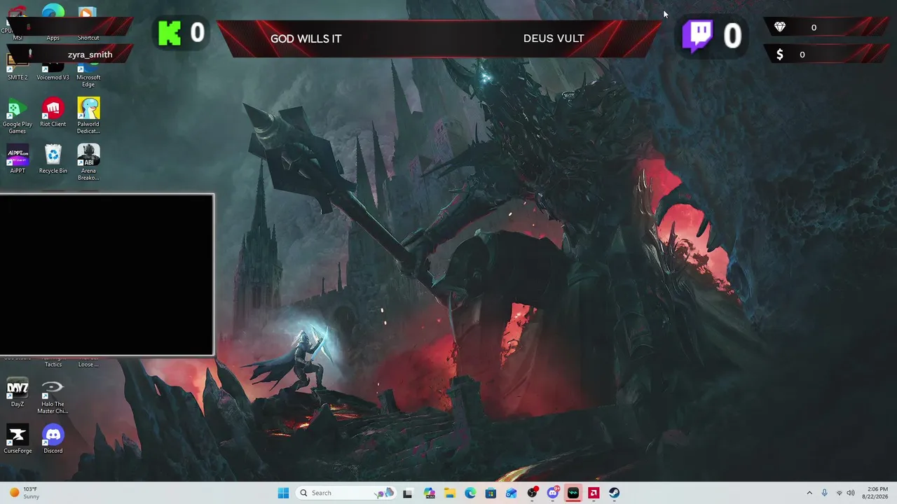This screenshot has height=504, width=897.
Task: Select the CurseForge desktop icon
Action: [x=18, y=440]
